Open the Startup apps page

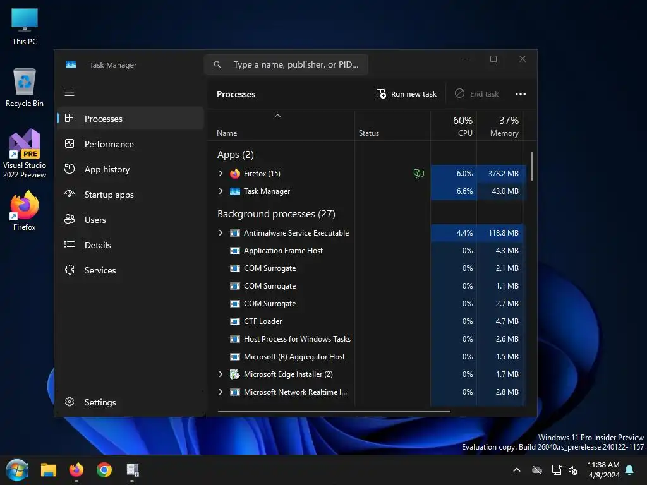(x=130, y=195)
